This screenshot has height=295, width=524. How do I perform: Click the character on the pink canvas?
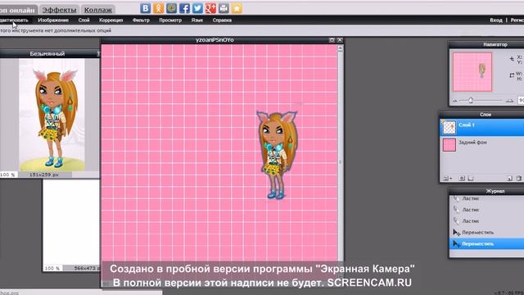coord(278,155)
